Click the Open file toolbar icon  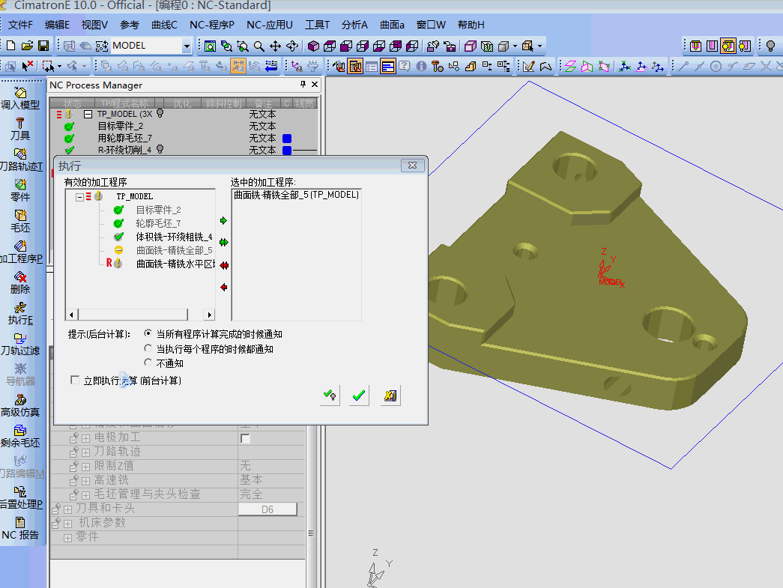coord(27,46)
